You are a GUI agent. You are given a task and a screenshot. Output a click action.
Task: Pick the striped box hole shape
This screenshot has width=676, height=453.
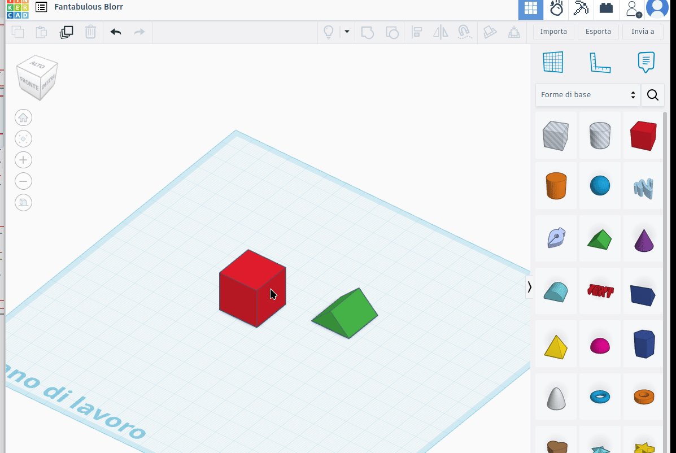[556, 136]
